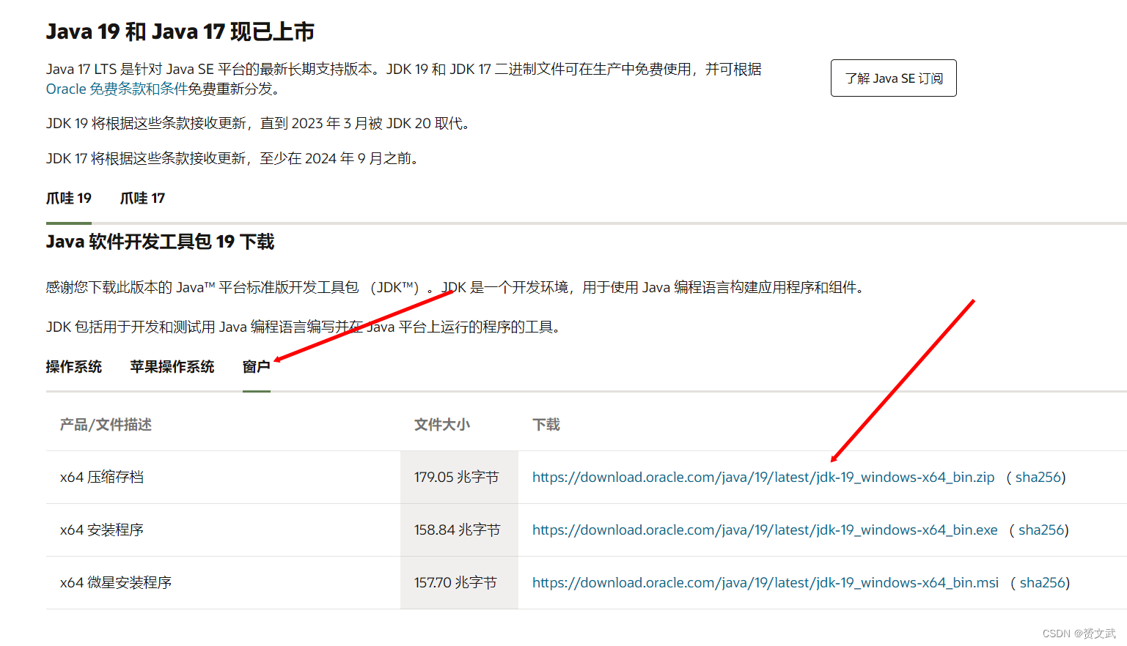Click the Java 软件开发工具包 19 下载 heading

[160, 242]
